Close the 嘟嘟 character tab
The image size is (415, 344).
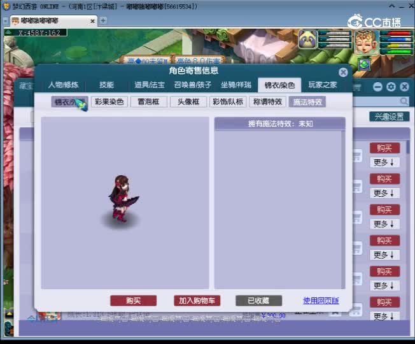click(93, 21)
